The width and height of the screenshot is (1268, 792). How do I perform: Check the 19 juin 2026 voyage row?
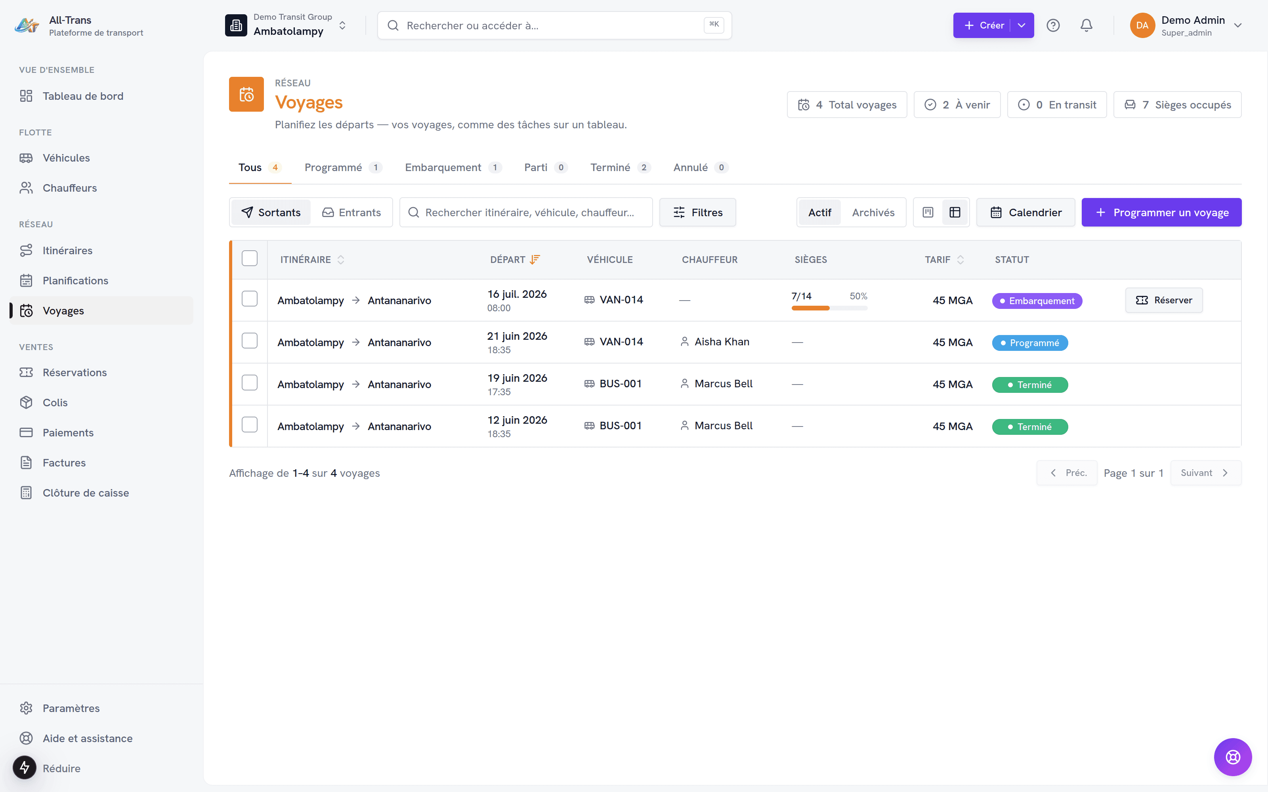click(x=249, y=383)
